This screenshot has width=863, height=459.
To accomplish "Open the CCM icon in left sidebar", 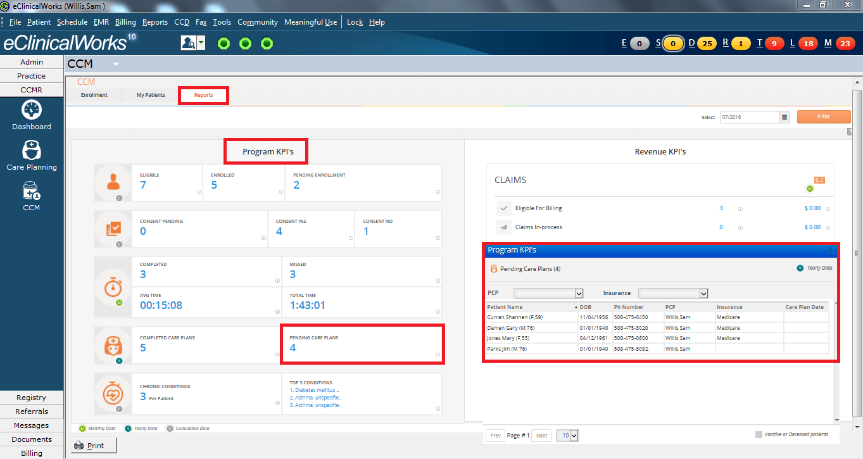I will [32, 191].
